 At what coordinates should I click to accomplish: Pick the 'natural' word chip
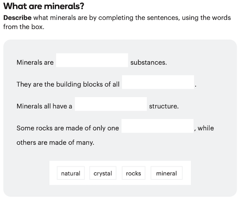[71, 173]
